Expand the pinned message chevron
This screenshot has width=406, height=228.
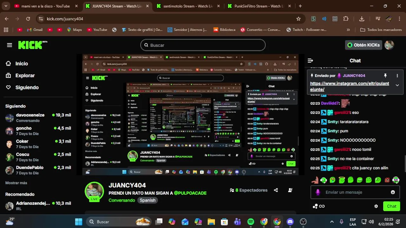coord(397,85)
